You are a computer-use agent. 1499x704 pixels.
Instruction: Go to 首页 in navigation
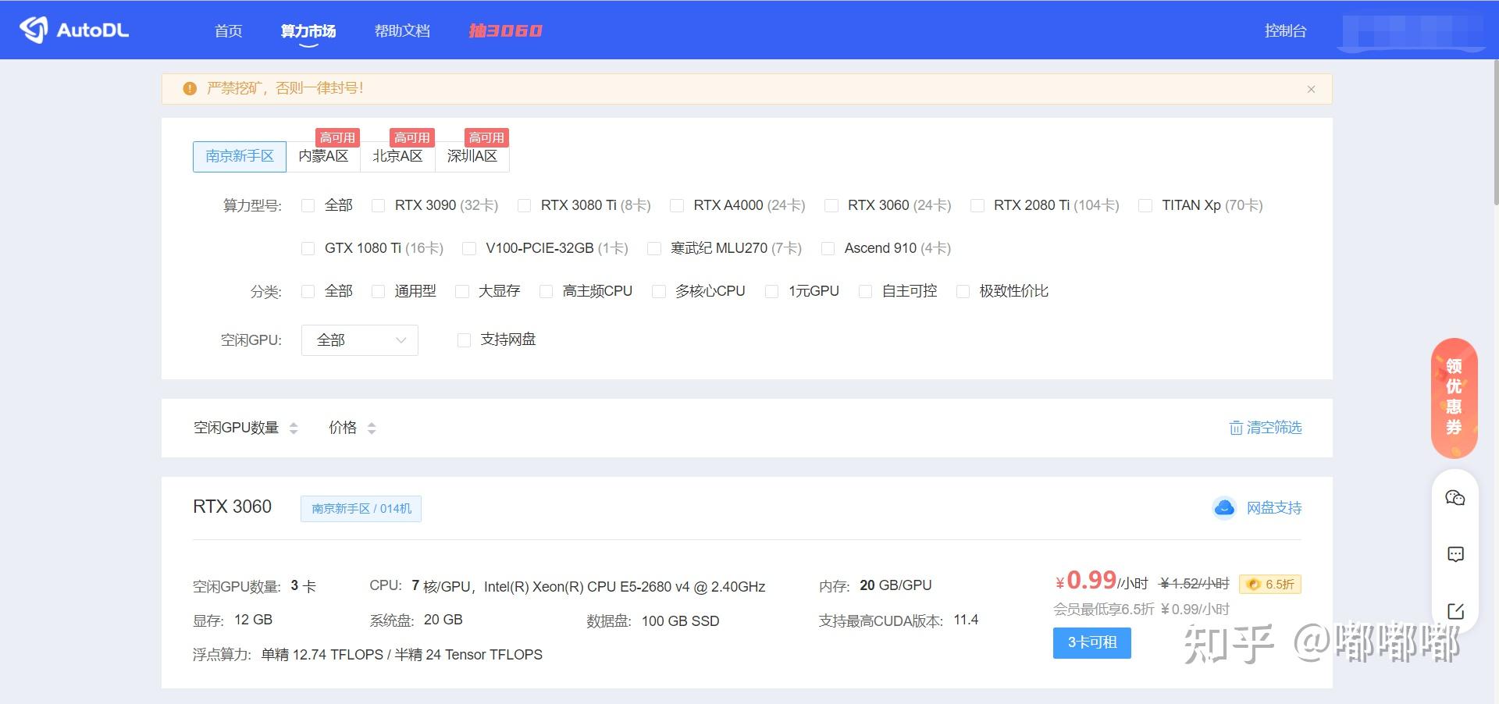(228, 30)
